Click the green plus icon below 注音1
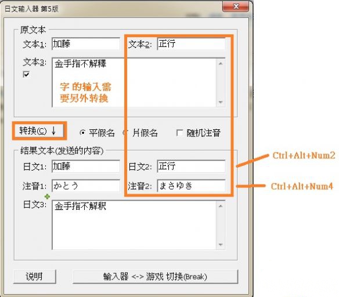Screen dimensions: 339x297 pyautogui.click(x=47, y=197)
